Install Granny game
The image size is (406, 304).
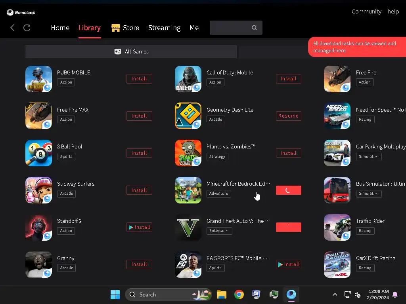pos(139,264)
